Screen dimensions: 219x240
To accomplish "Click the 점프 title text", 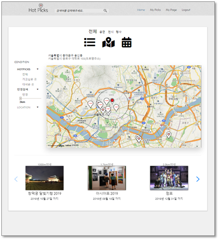I will coord(169,193).
